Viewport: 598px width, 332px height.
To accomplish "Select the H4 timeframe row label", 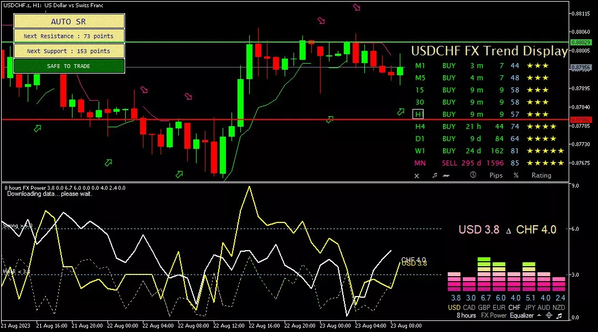I will pos(420,126).
